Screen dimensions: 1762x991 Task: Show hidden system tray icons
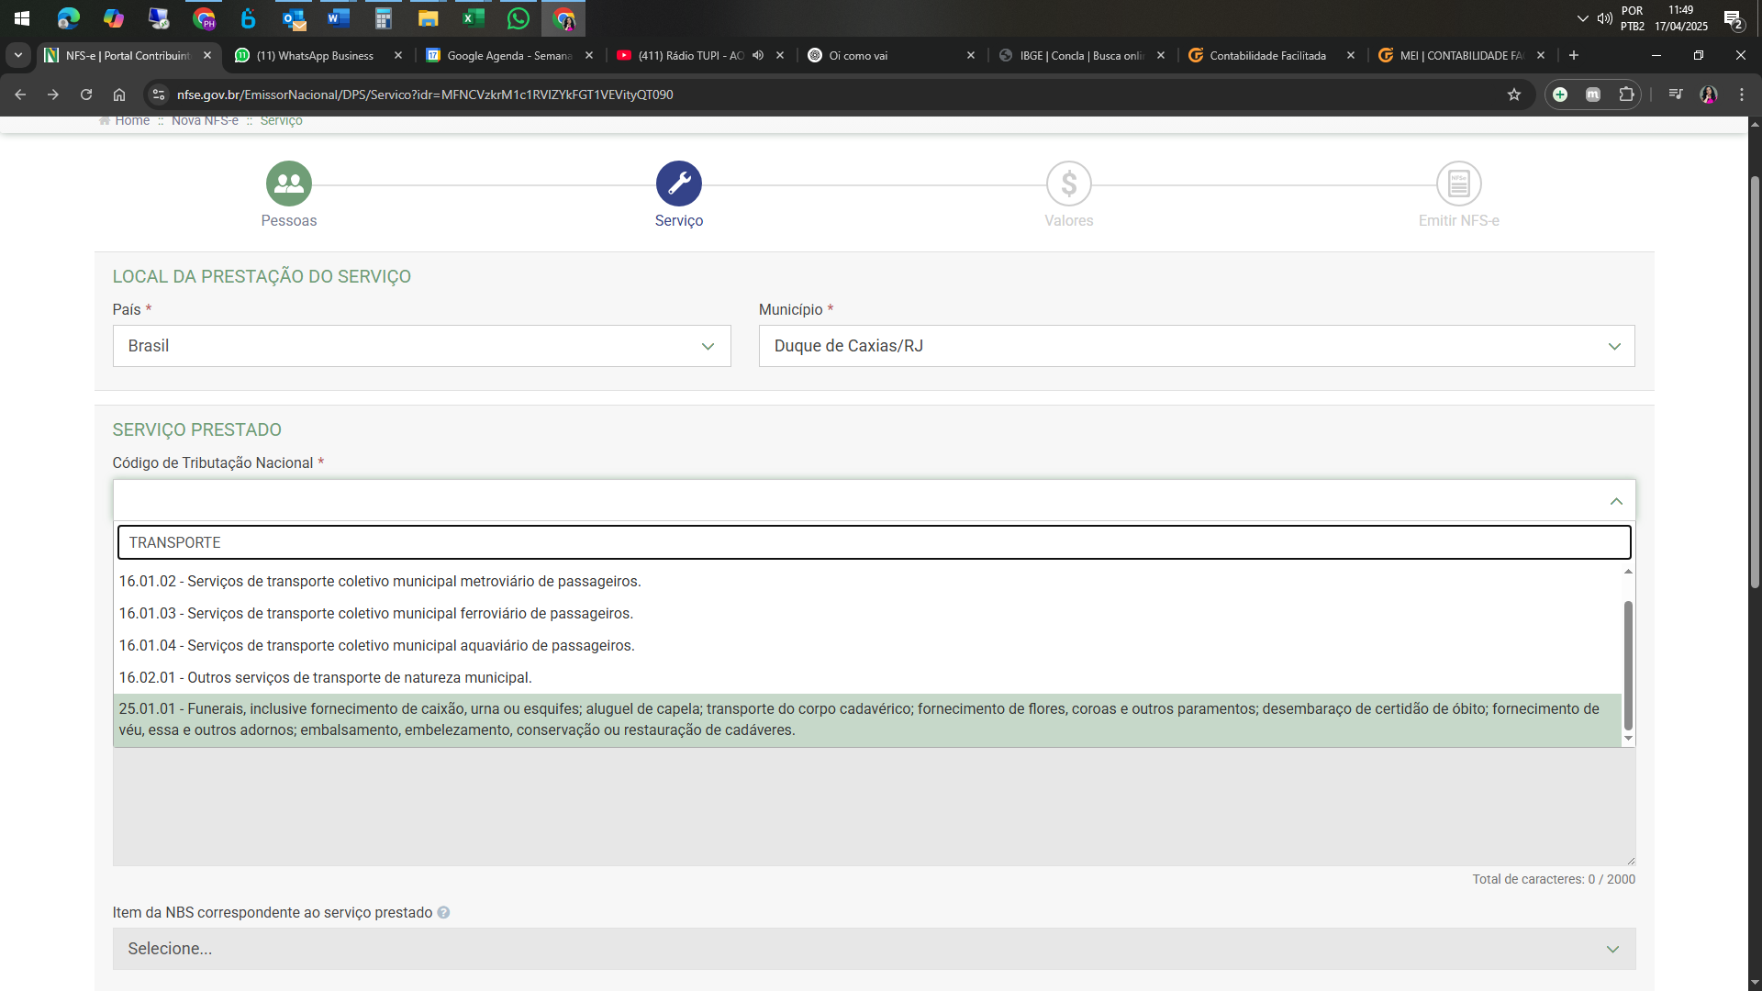coord(1582,18)
